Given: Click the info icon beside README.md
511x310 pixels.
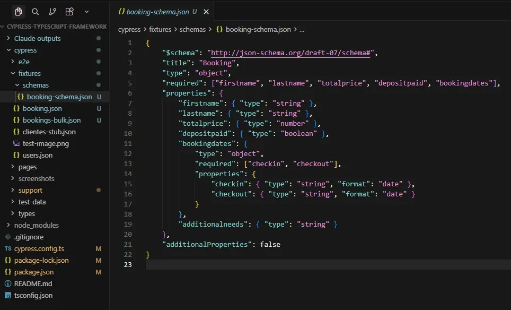Looking at the screenshot, I should pyautogui.click(x=8, y=283).
